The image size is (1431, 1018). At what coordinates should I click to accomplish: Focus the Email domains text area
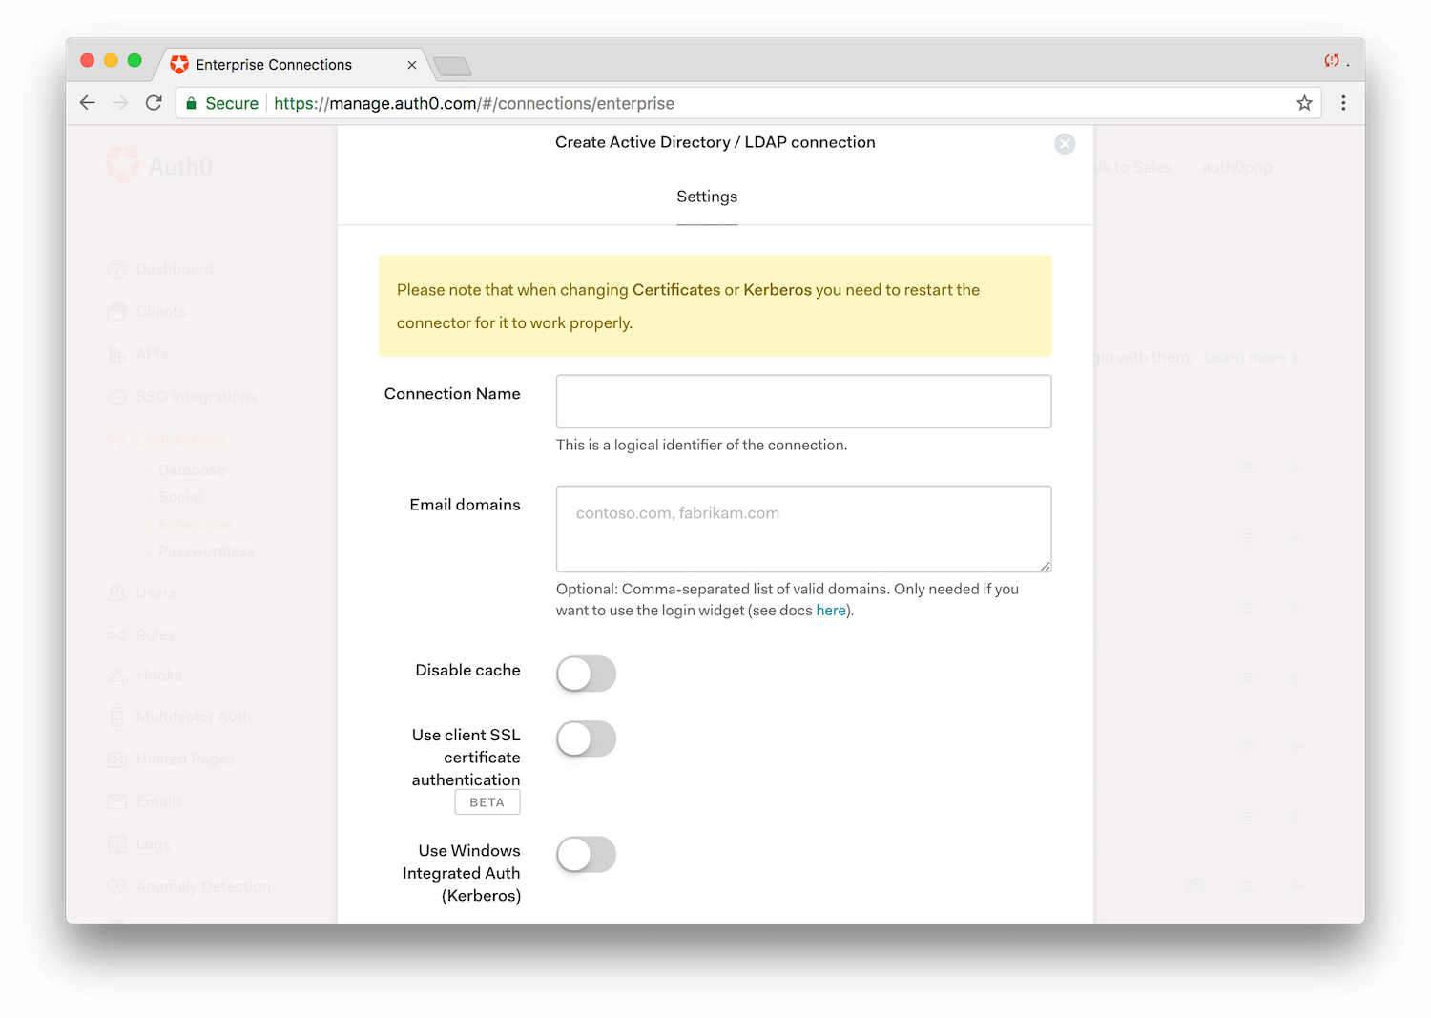tap(803, 529)
